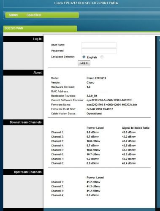Click the current software revision value

pos(109,100)
